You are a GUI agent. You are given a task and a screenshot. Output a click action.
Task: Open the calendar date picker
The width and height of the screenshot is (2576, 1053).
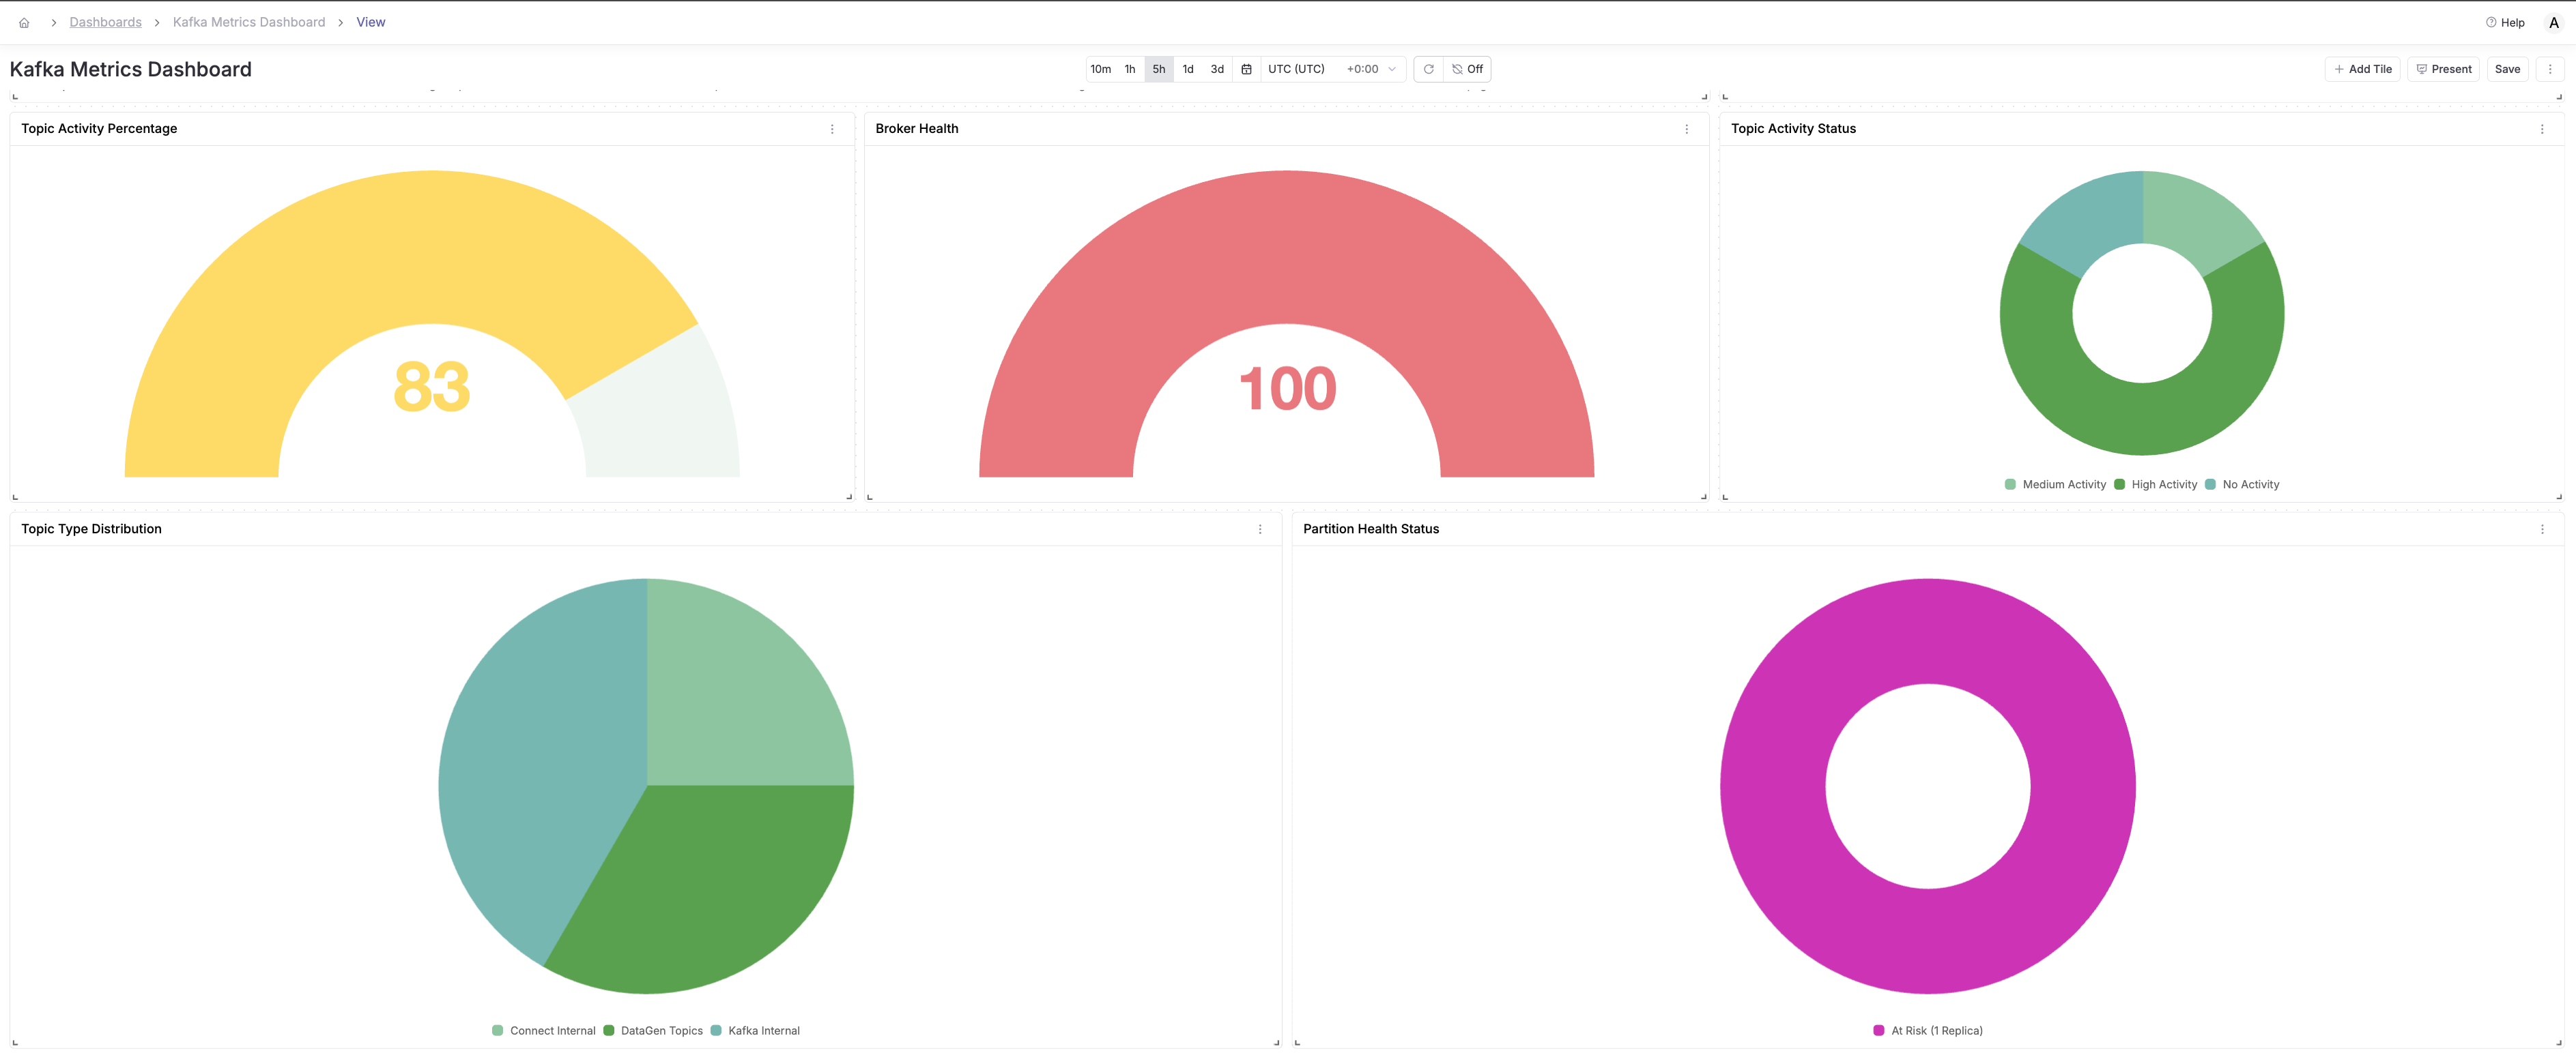click(1246, 69)
